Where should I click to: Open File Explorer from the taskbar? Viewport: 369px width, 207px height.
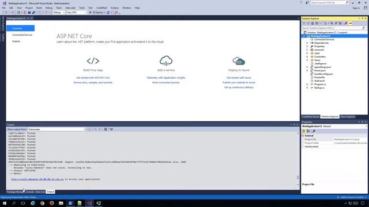point(61,203)
